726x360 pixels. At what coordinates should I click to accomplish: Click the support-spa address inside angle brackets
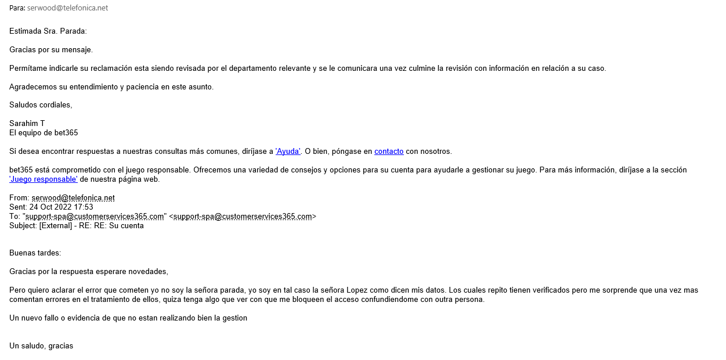[x=243, y=217]
